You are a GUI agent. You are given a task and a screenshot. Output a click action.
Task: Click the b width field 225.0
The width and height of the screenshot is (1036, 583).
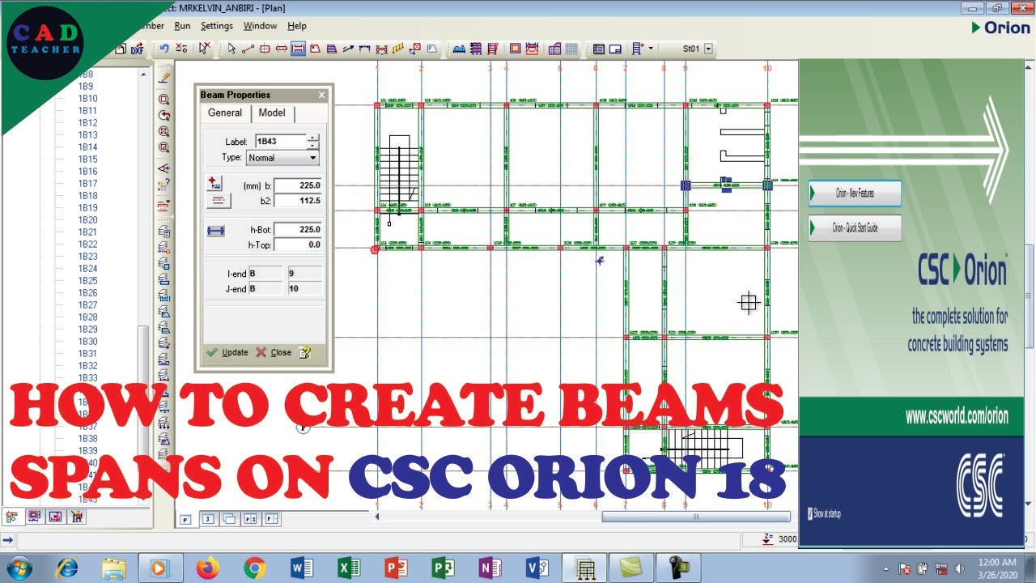pos(298,185)
